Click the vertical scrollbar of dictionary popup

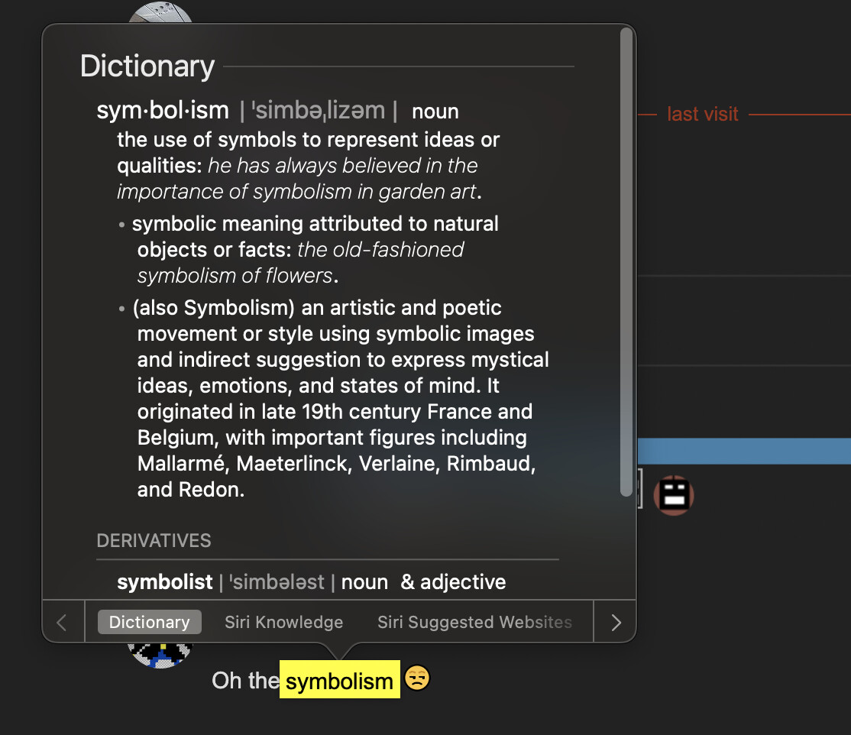click(626, 262)
